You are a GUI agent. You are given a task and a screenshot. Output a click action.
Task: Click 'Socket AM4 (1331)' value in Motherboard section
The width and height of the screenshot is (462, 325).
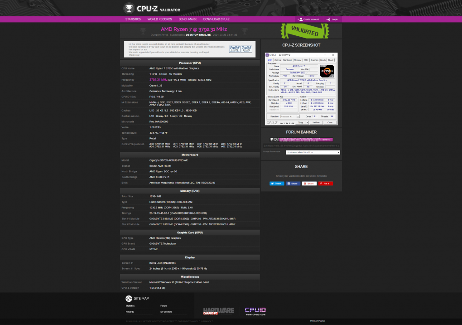(160, 166)
